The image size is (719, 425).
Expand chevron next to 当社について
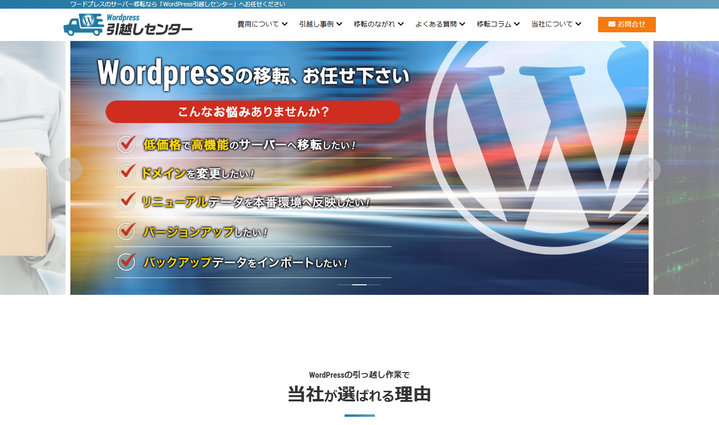click(x=578, y=24)
